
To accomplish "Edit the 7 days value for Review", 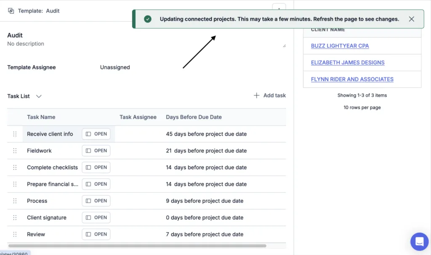I will [x=168, y=234].
